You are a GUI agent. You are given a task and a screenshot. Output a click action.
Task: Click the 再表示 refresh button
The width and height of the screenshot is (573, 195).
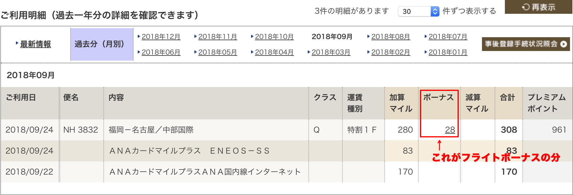click(539, 7)
